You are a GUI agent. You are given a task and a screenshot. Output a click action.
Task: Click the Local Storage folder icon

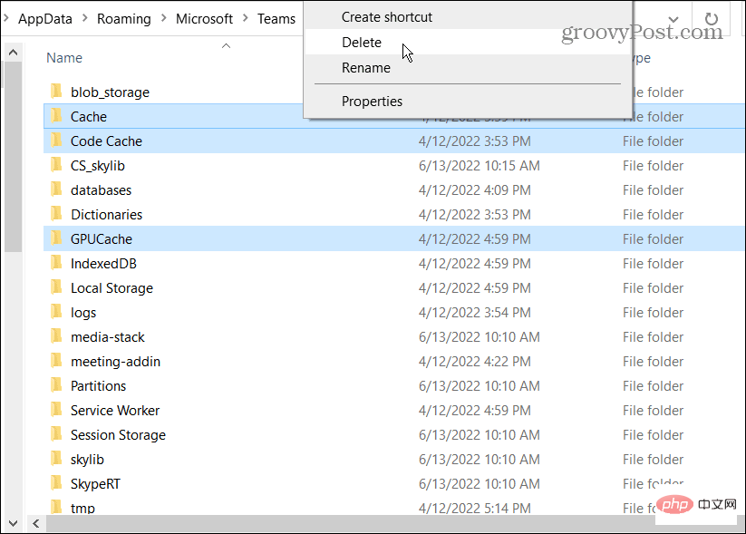tap(56, 287)
